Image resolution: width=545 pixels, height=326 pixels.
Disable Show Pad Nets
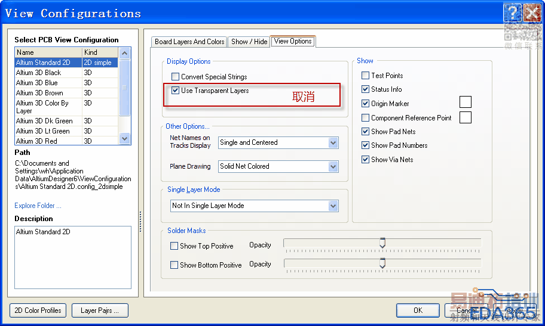[365, 132]
